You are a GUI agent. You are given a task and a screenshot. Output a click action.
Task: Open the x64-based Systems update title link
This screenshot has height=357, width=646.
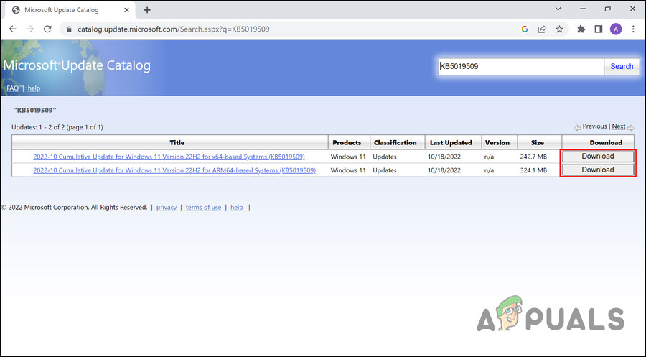coord(169,157)
